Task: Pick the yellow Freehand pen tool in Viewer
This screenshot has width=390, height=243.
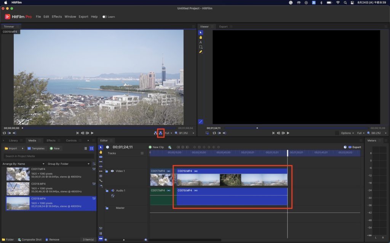Action: click(x=201, y=52)
